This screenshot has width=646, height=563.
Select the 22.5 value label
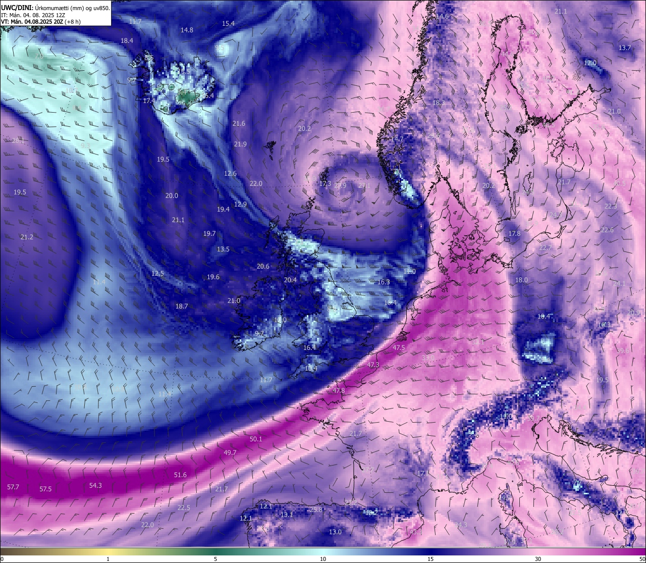point(184,507)
